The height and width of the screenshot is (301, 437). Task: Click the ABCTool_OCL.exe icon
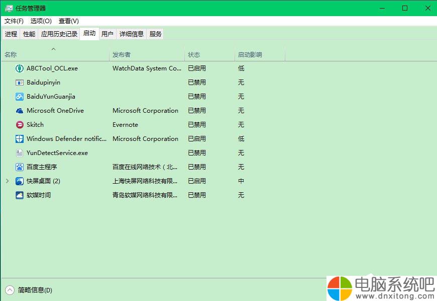coord(20,68)
